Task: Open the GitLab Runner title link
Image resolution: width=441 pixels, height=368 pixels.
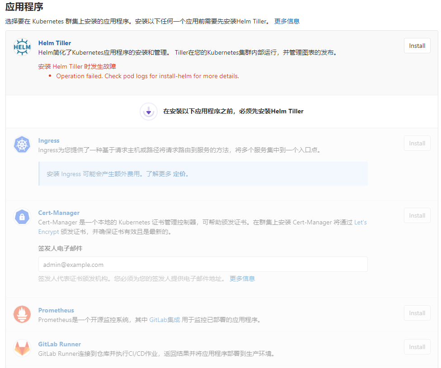Action: pos(59,344)
